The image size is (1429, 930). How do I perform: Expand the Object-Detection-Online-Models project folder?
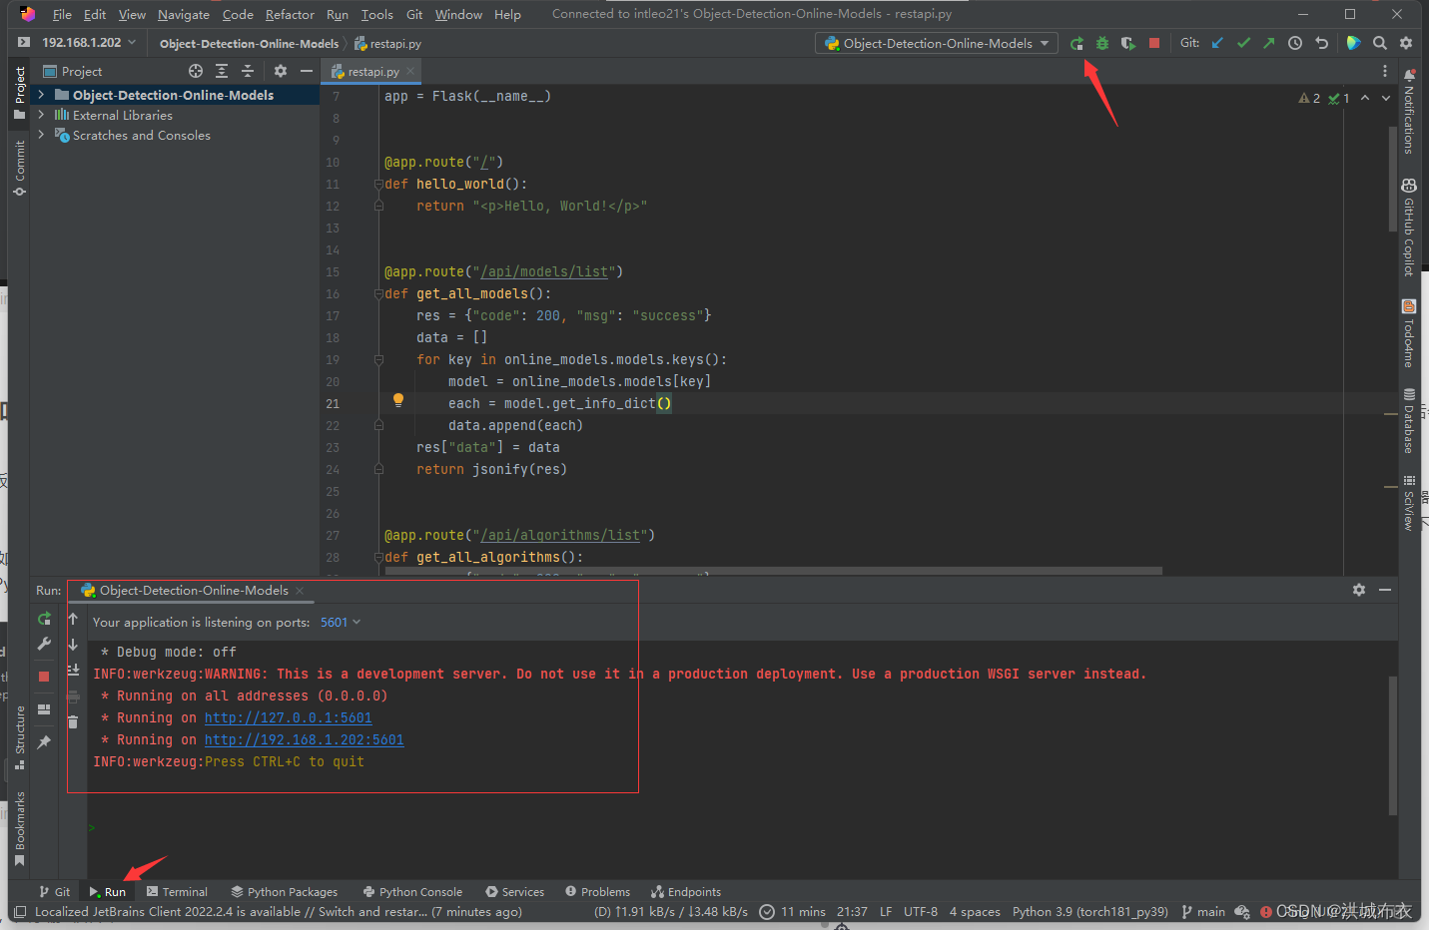coord(41,95)
